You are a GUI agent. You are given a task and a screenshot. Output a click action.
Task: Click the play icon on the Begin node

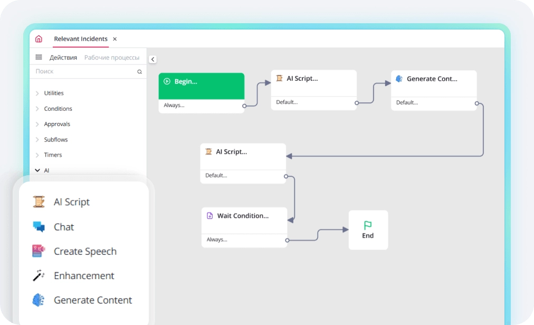168,81
